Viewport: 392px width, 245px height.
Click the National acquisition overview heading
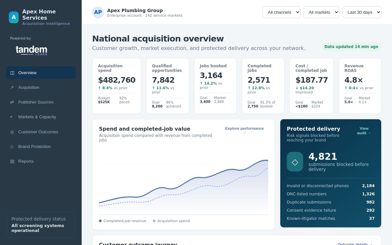(x=158, y=39)
